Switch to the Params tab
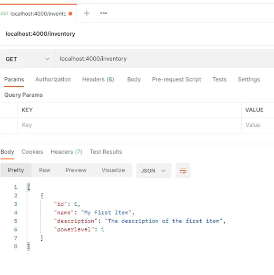274x275 pixels. (14, 80)
